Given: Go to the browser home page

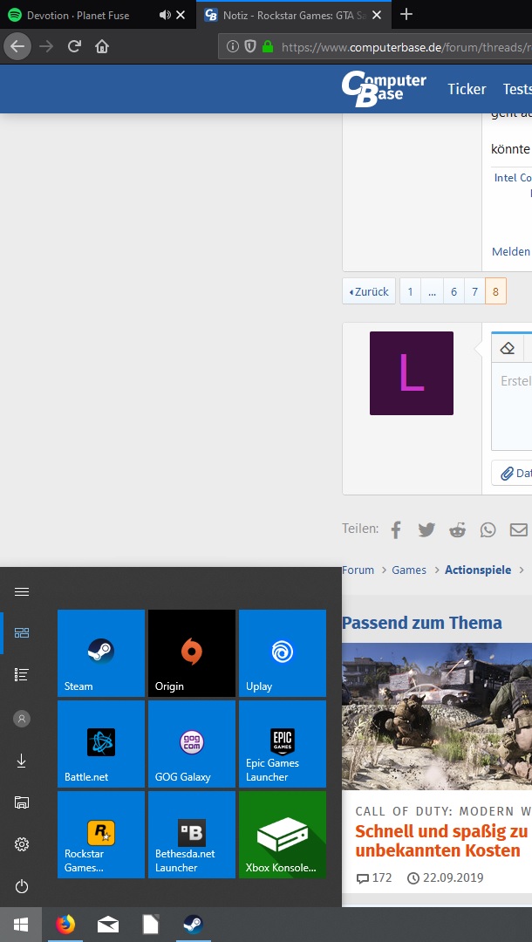Looking at the screenshot, I should tap(102, 46).
